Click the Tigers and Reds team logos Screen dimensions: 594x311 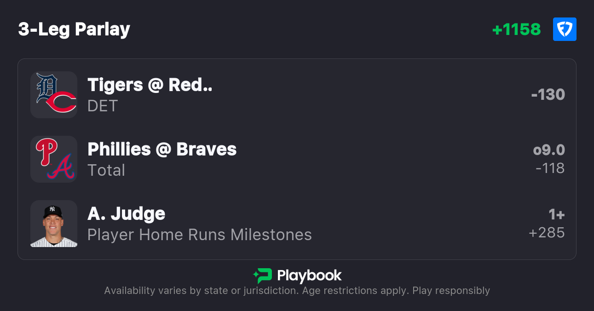[54, 95]
